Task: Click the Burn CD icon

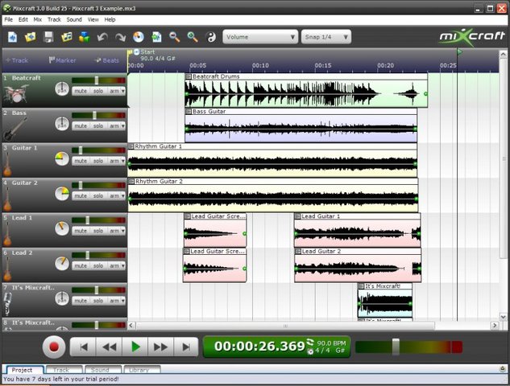Action: tap(139, 37)
